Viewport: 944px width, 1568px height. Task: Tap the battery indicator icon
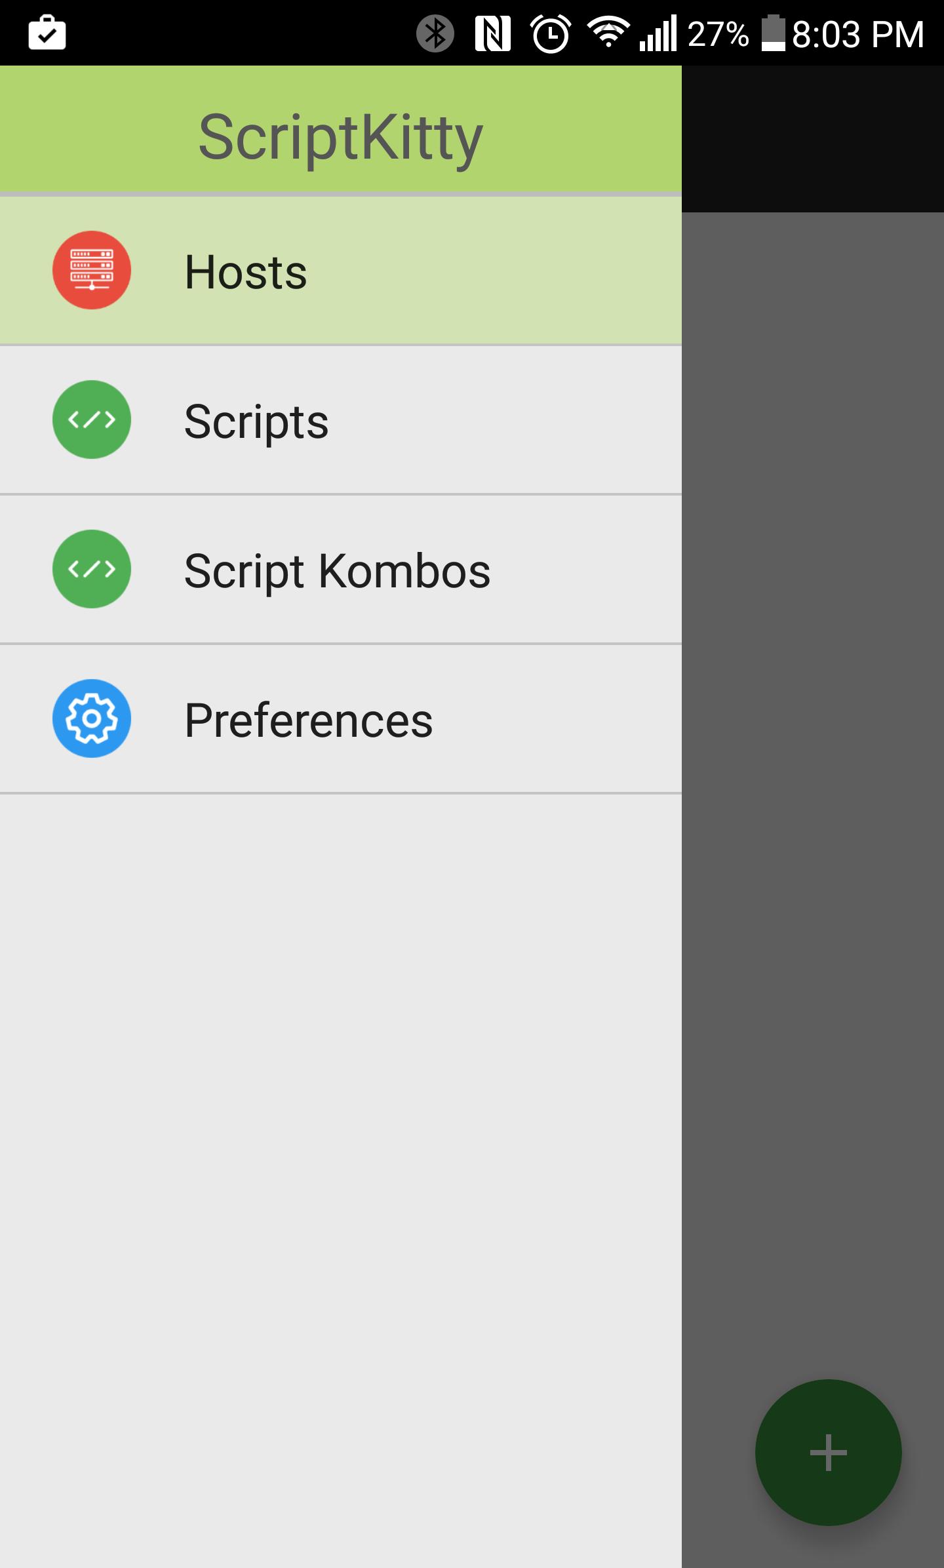point(773,33)
